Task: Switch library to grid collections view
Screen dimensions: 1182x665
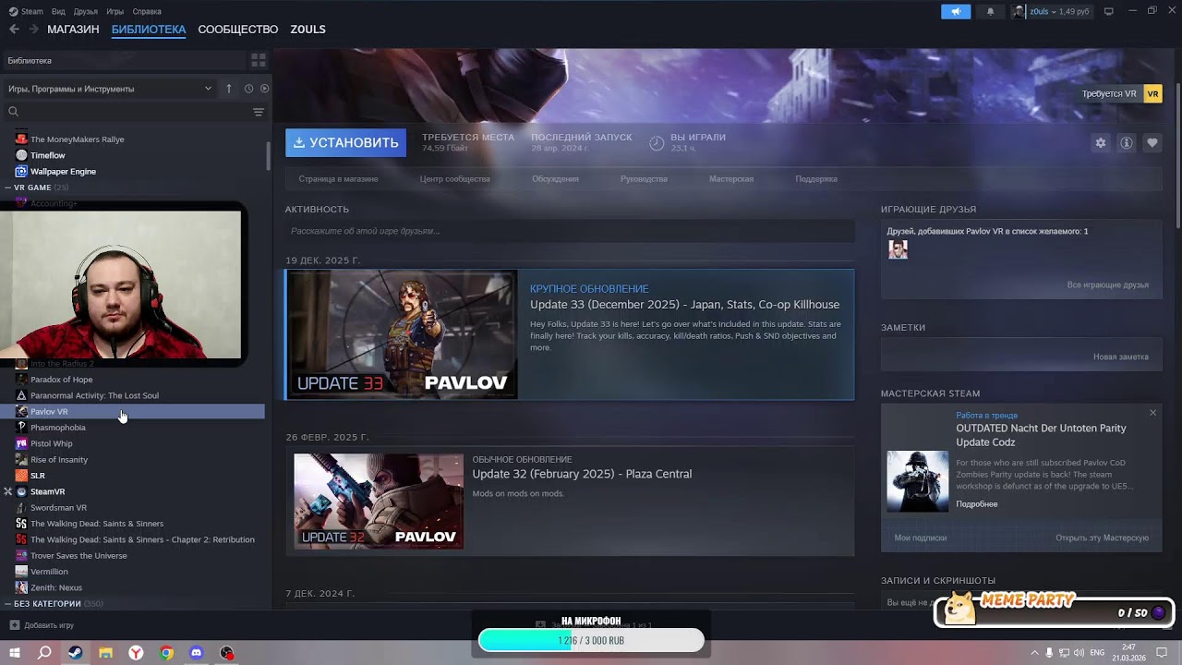Action: tap(259, 60)
